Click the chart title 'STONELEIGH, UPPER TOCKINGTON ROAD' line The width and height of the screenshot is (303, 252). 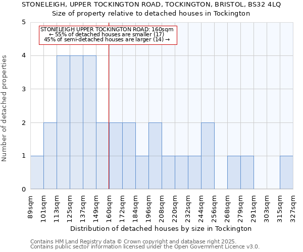coord(151,5)
